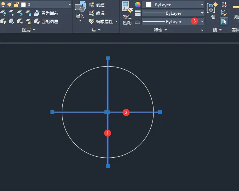The width and height of the screenshot is (239, 191).
Task: Open dropdown arrow below 插入
Action: coord(80,21)
